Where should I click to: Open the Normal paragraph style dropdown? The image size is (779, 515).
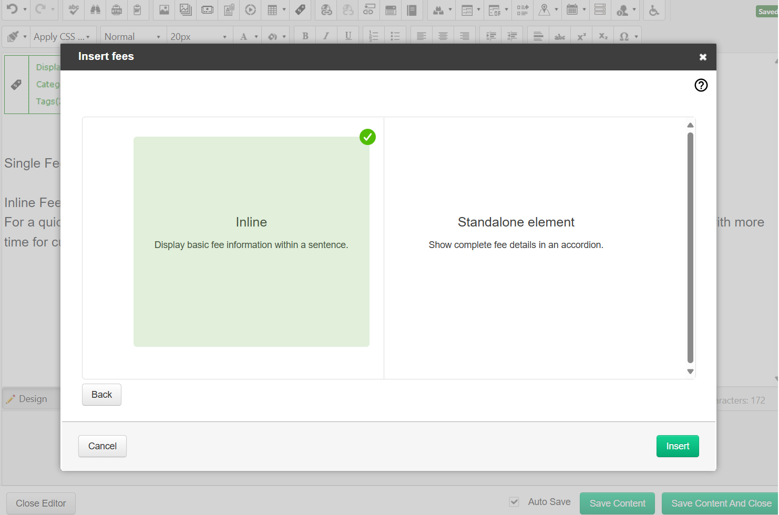click(132, 36)
